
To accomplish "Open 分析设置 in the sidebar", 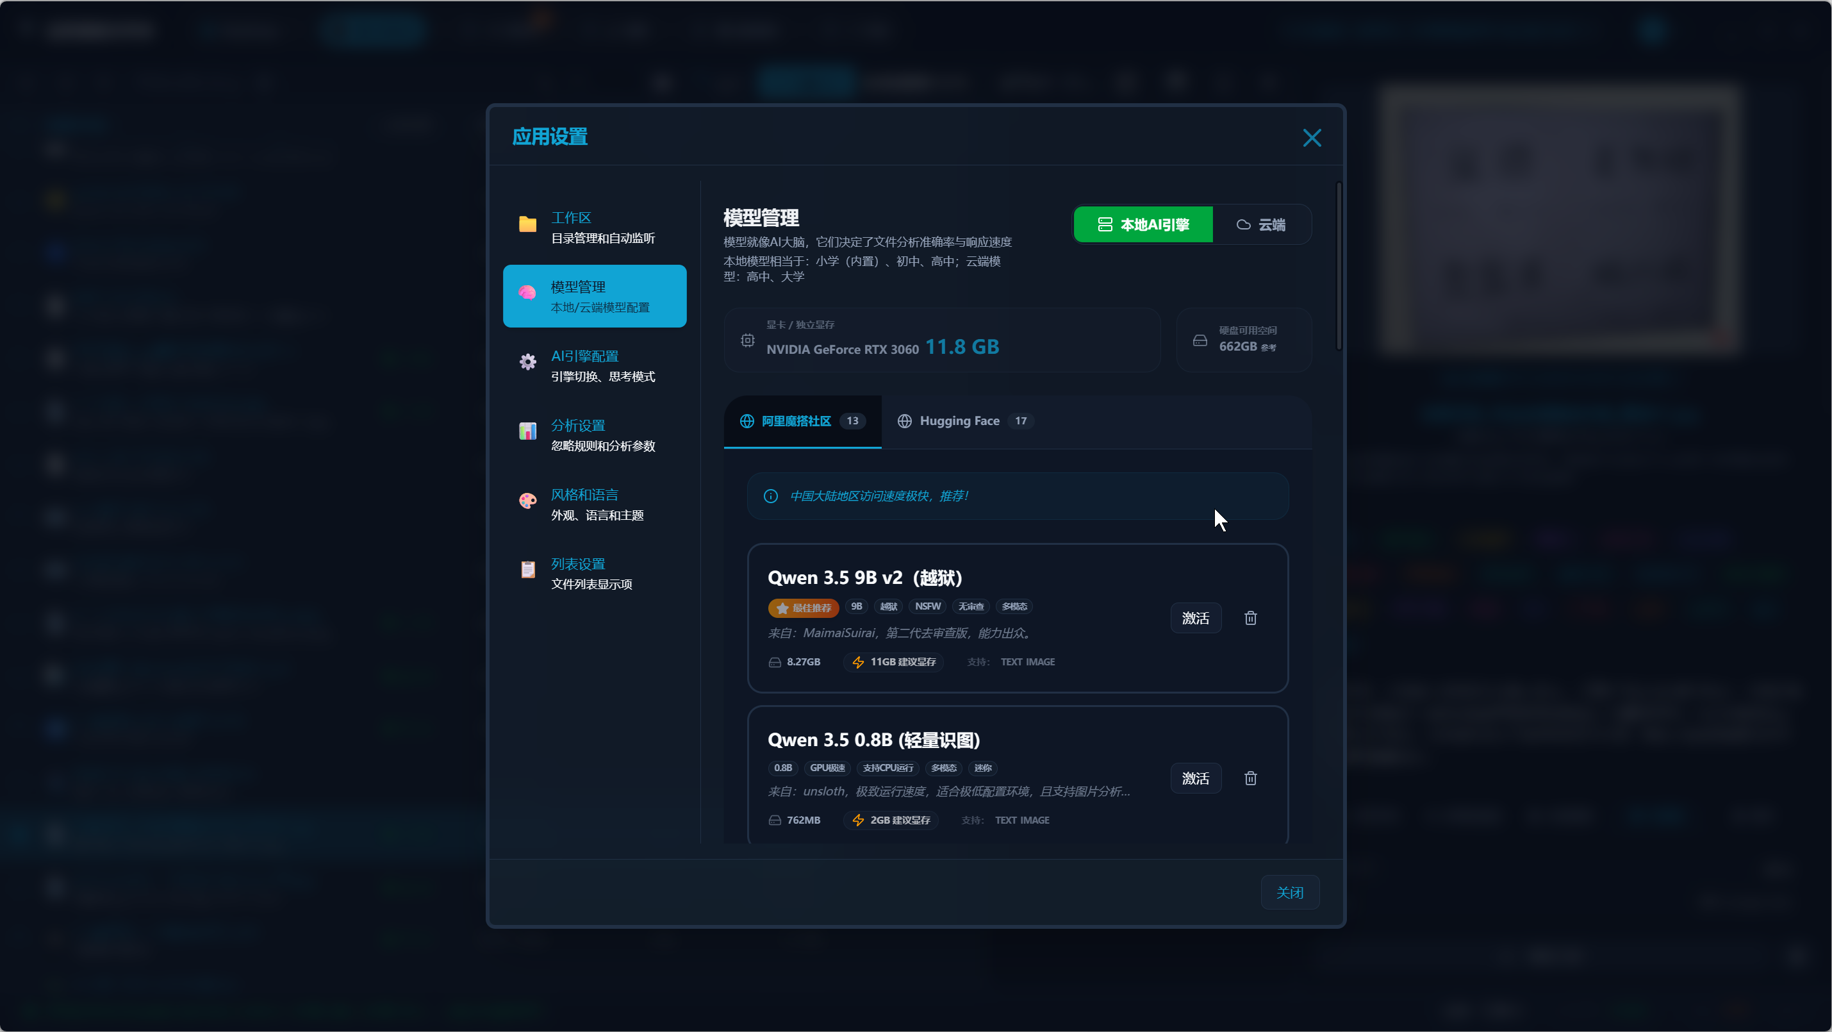I will (x=595, y=435).
